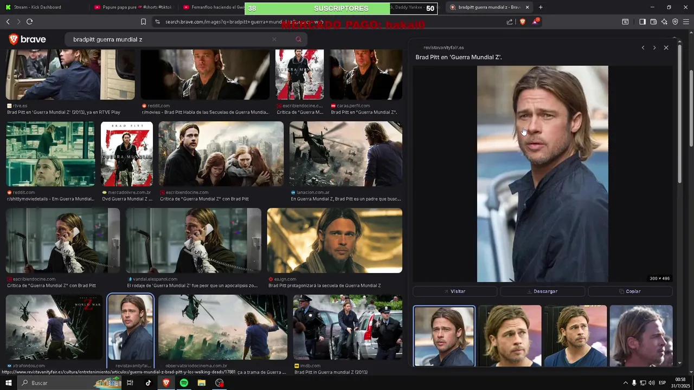
Task: Open the share icon in the address bar
Action: click(x=510, y=22)
